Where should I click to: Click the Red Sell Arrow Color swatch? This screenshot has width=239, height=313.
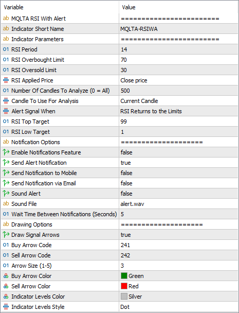click(124, 286)
